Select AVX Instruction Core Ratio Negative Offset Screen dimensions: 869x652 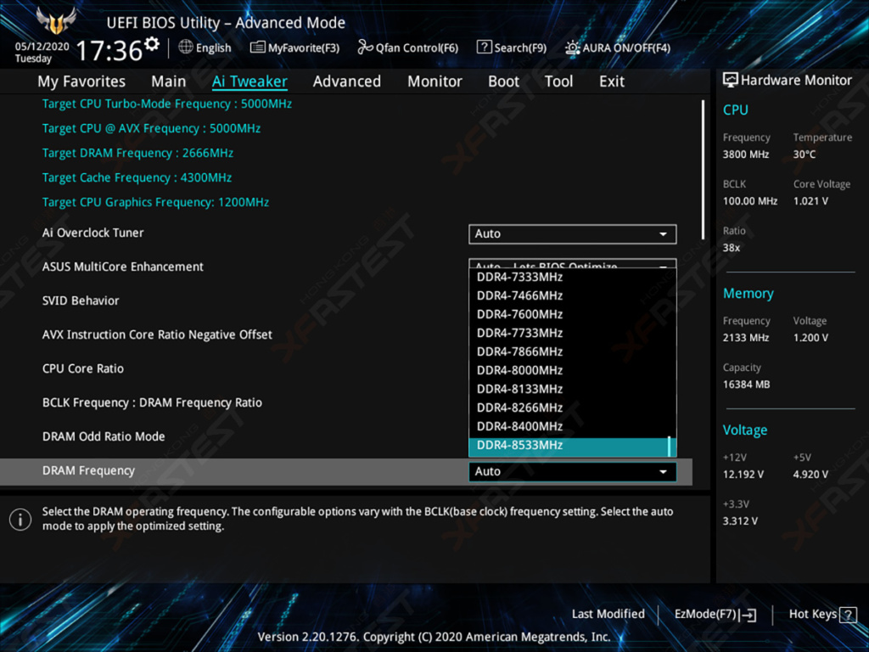coord(157,334)
